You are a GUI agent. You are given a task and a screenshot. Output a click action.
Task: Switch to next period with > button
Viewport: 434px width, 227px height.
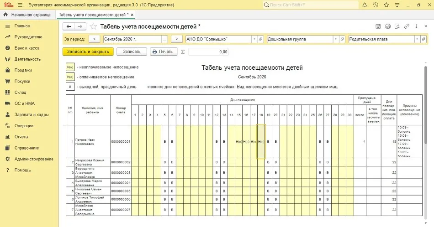(177, 39)
